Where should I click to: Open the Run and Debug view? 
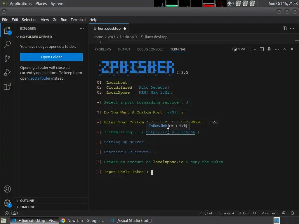click(x=7, y=72)
